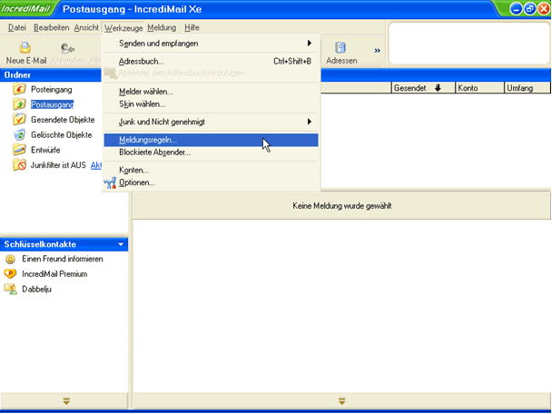Close the Werkzeuge menu via its title
Viewport: 552px width, 414px height.
click(x=123, y=27)
